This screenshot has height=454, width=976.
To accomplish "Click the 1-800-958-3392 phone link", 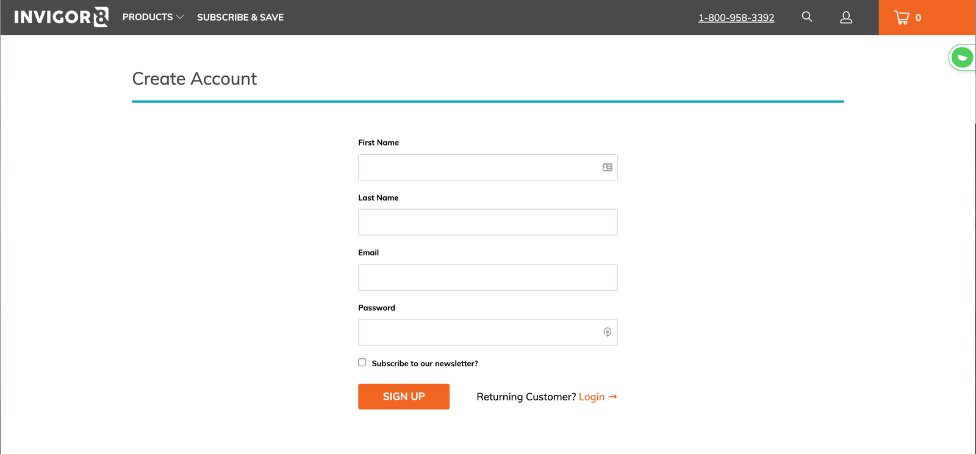I will 736,18.
